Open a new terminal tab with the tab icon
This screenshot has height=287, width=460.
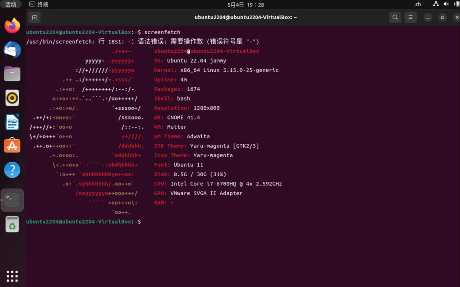[x=34, y=17]
